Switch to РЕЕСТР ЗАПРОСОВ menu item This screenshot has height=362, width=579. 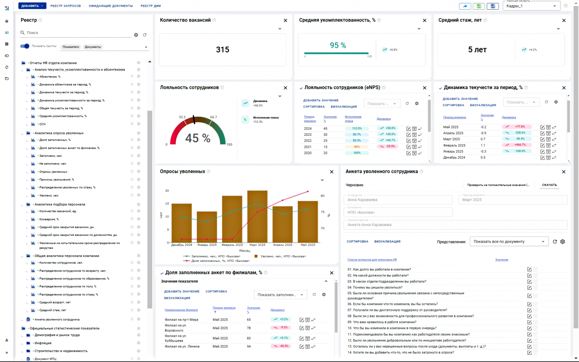(65, 6)
